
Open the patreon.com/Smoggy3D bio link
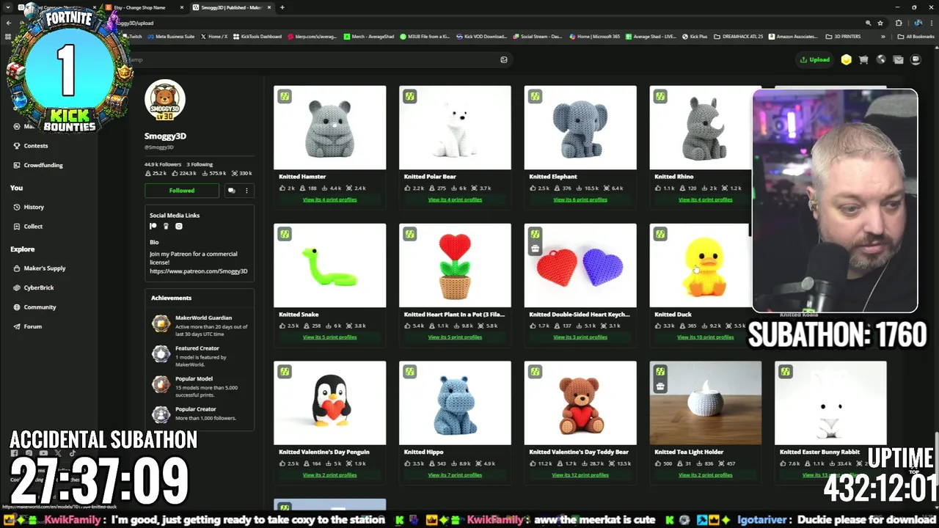(198, 271)
